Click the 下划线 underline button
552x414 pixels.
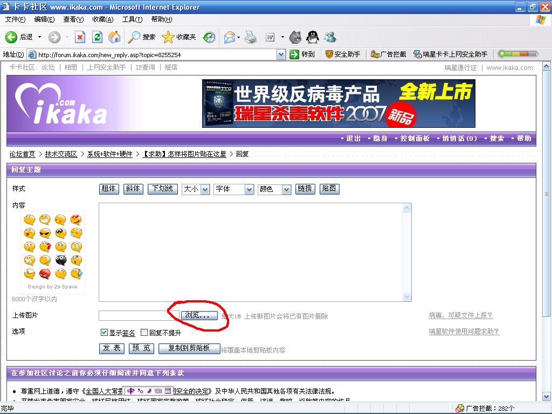(162, 189)
